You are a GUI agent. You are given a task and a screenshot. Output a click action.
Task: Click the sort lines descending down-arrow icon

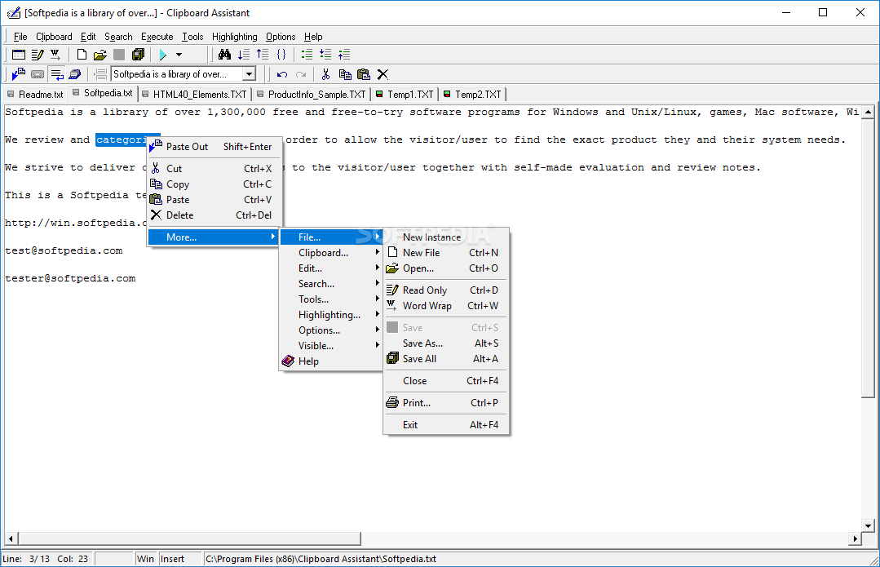point(244,55)
